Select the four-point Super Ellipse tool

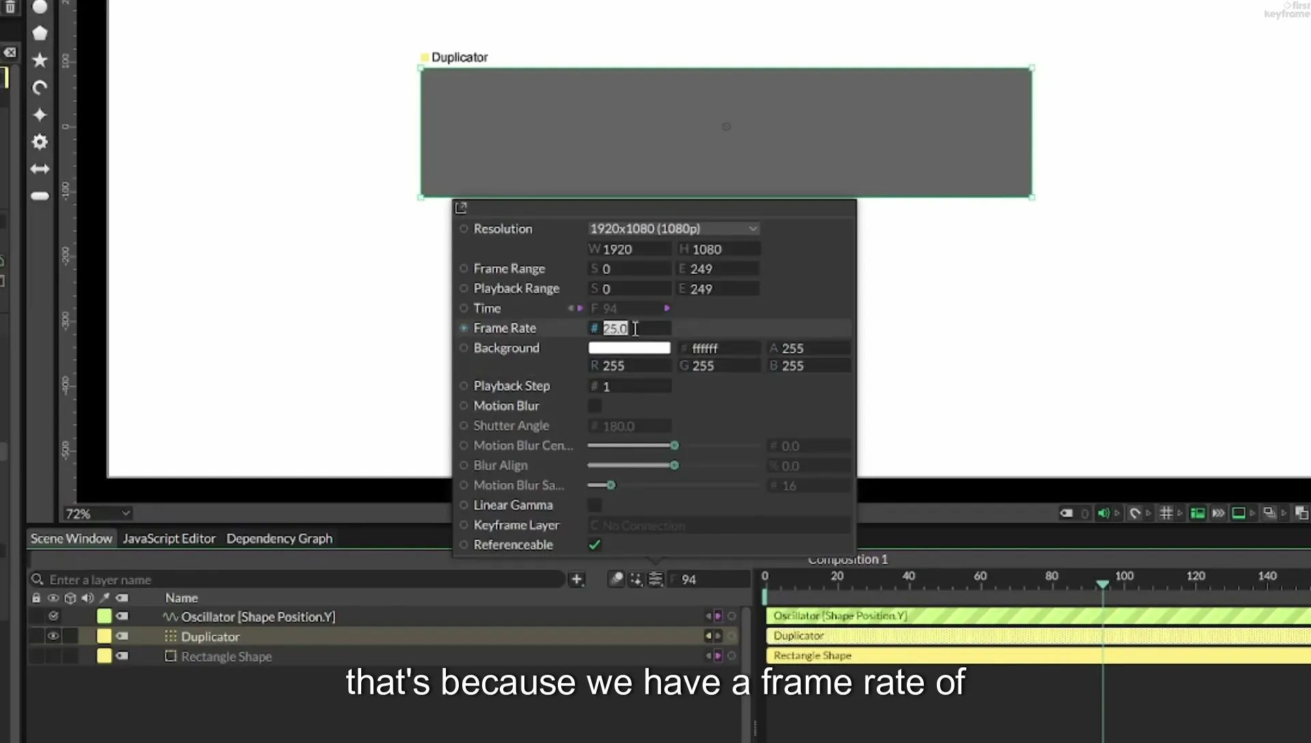pyautogui.click(x=40, y=115)
